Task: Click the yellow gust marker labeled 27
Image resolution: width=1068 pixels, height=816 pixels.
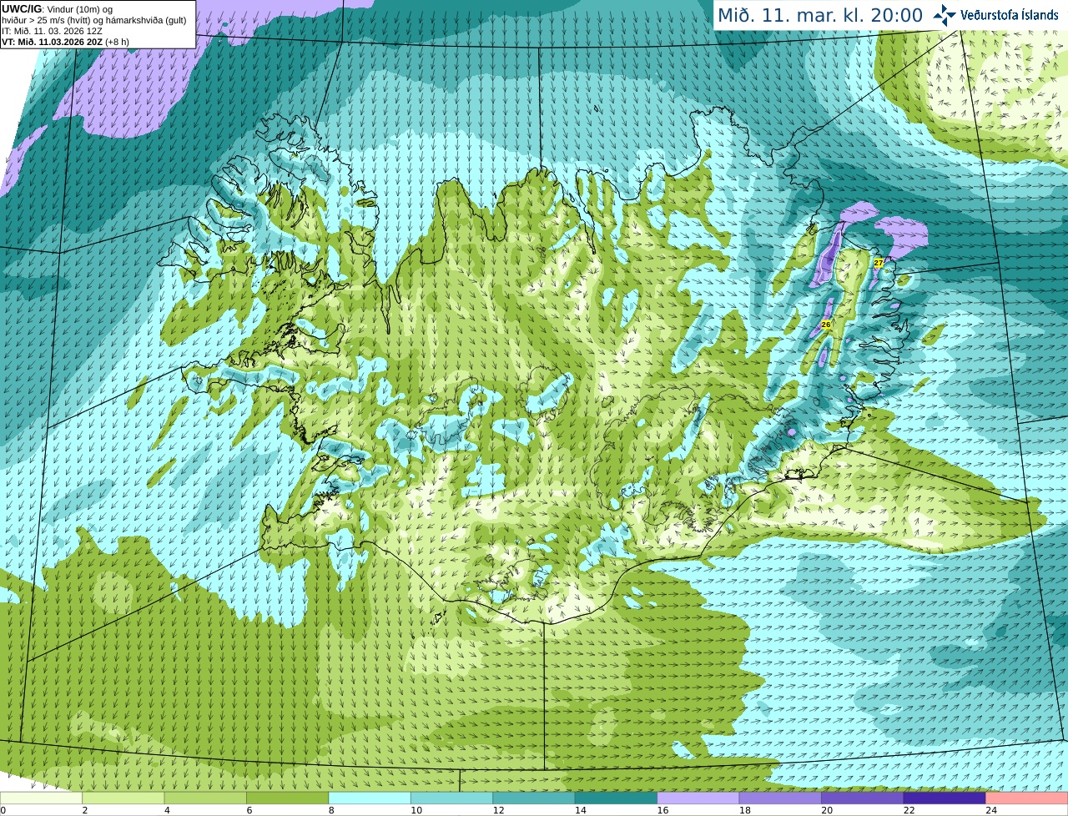Action: pyautogui.click(x=879, y=263)
